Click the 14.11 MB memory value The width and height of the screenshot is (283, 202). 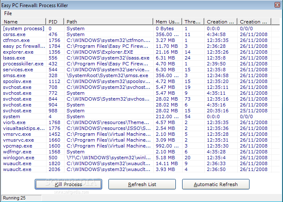coord(167,164)
